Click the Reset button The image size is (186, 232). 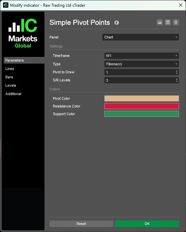81,224
